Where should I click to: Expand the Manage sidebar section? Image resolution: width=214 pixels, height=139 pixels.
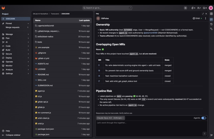pos(16,34)
